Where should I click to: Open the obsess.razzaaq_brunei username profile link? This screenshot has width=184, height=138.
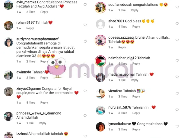[127, 37]
